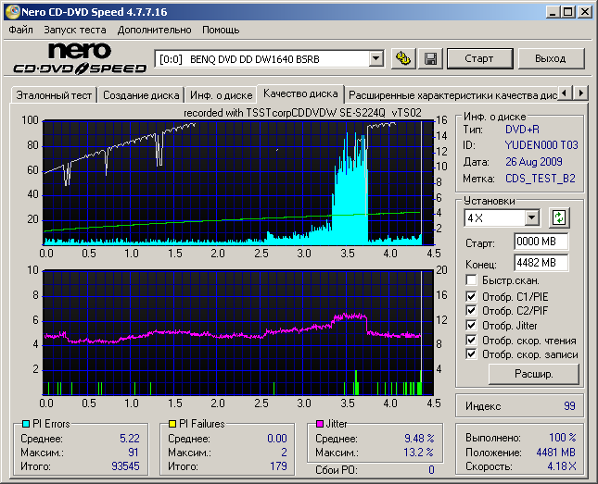Viewport: 598px width, 484px height.
Task: Uncheck Отобр. Jitter option
Action: pos(471,325)
